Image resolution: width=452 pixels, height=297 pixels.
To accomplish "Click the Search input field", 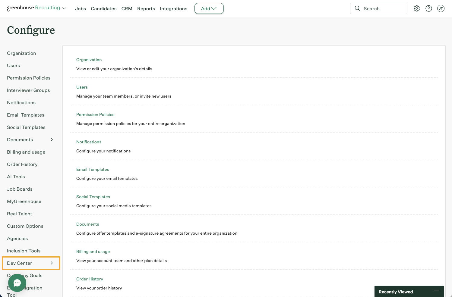I will pos(379,8).
